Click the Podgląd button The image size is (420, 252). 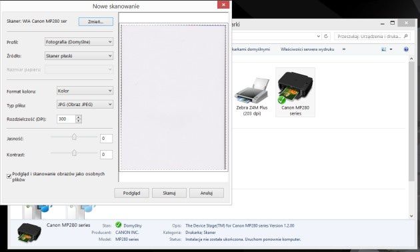coord(131,193)
